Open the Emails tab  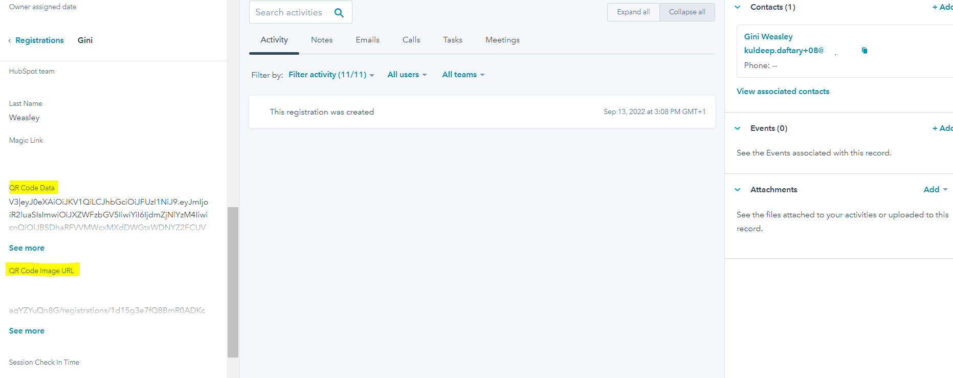click(x=367, y=40)
